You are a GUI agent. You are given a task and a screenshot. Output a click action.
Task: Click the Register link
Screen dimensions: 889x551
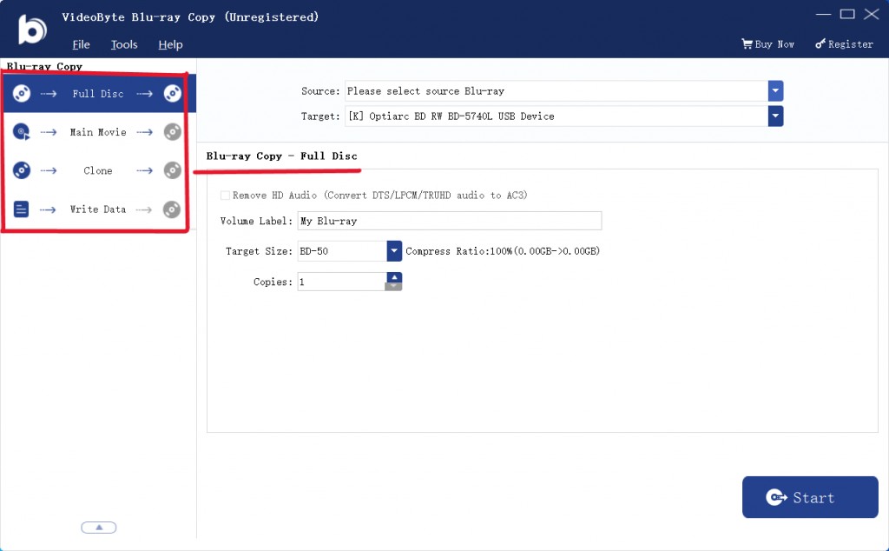coord(844,43)
